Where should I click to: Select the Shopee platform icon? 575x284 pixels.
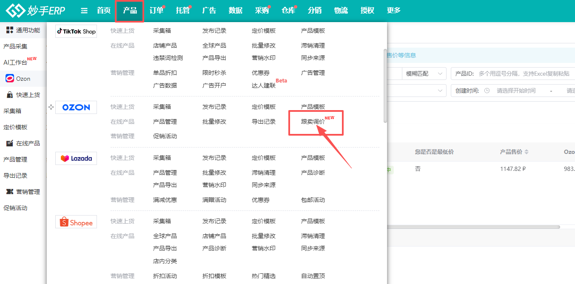[76, 222]
